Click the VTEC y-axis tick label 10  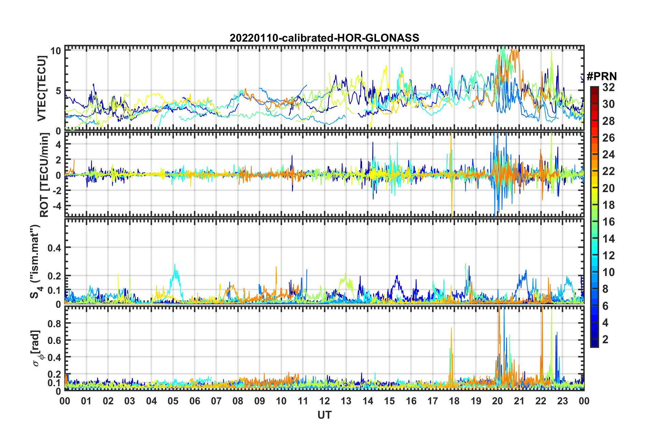pyautogui.click(x=56, y=51)
